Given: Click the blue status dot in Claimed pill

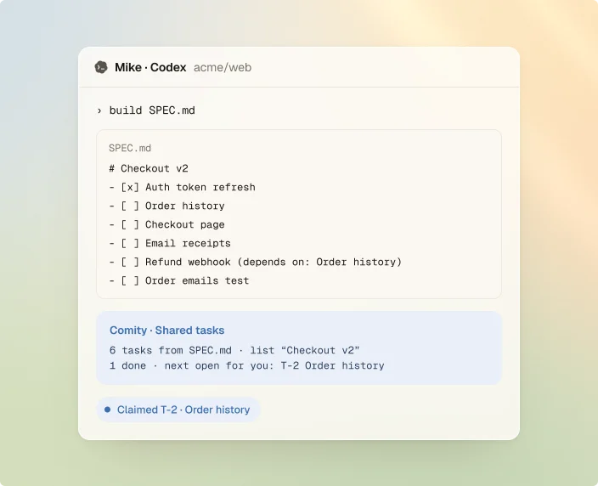Looking at the screenshot, I should coord(108,410).
